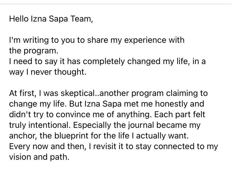The image size is (232, 174).
Task: Click the last line "vision and path."
Action: (39, 157)
